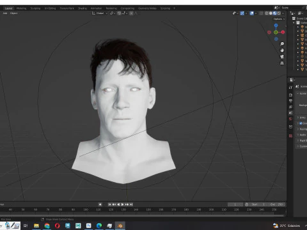This screenshot has height=230, width=307.
Task: Open Google Chrome from the taskbar
Action: 47,226
